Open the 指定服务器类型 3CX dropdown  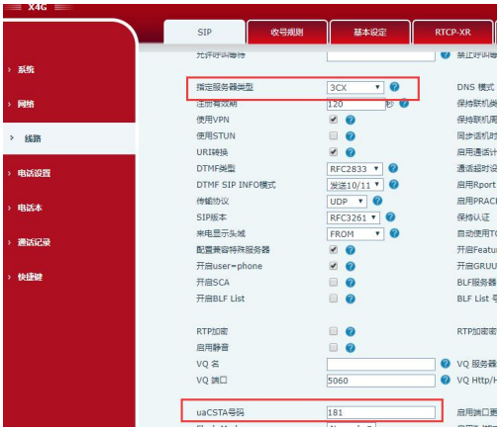pyautogui.click(x=355, y=88)
